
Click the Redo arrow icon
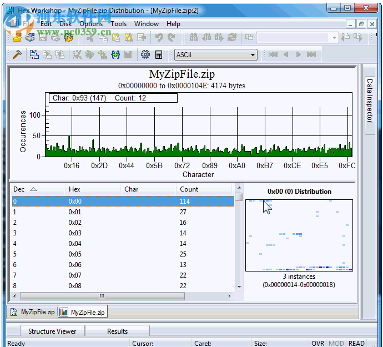[172, 37]
